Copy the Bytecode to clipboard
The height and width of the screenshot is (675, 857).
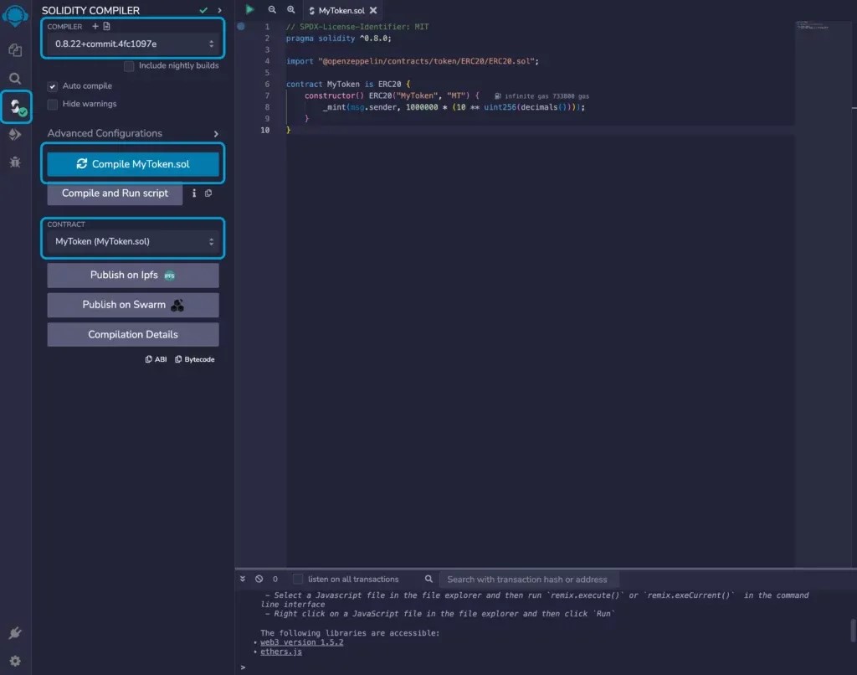point(194,359)
